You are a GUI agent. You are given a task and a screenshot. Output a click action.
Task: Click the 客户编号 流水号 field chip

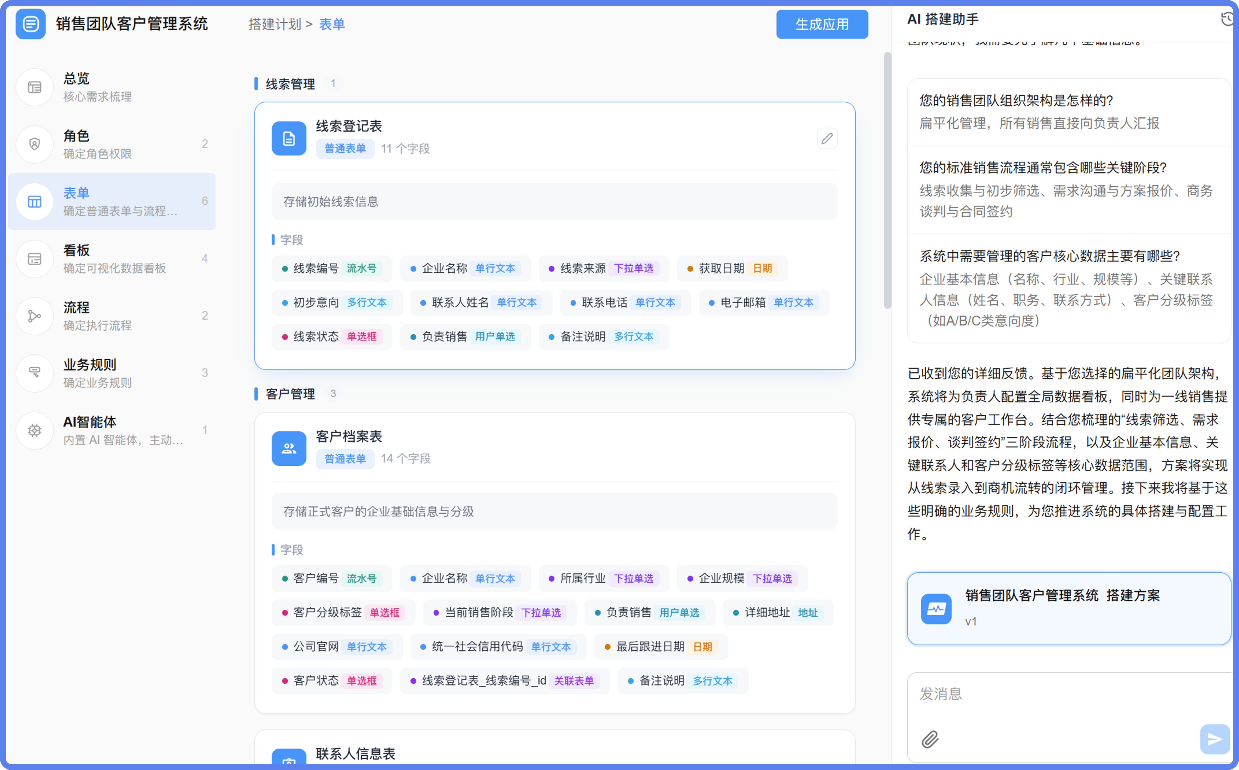[332, 579]
